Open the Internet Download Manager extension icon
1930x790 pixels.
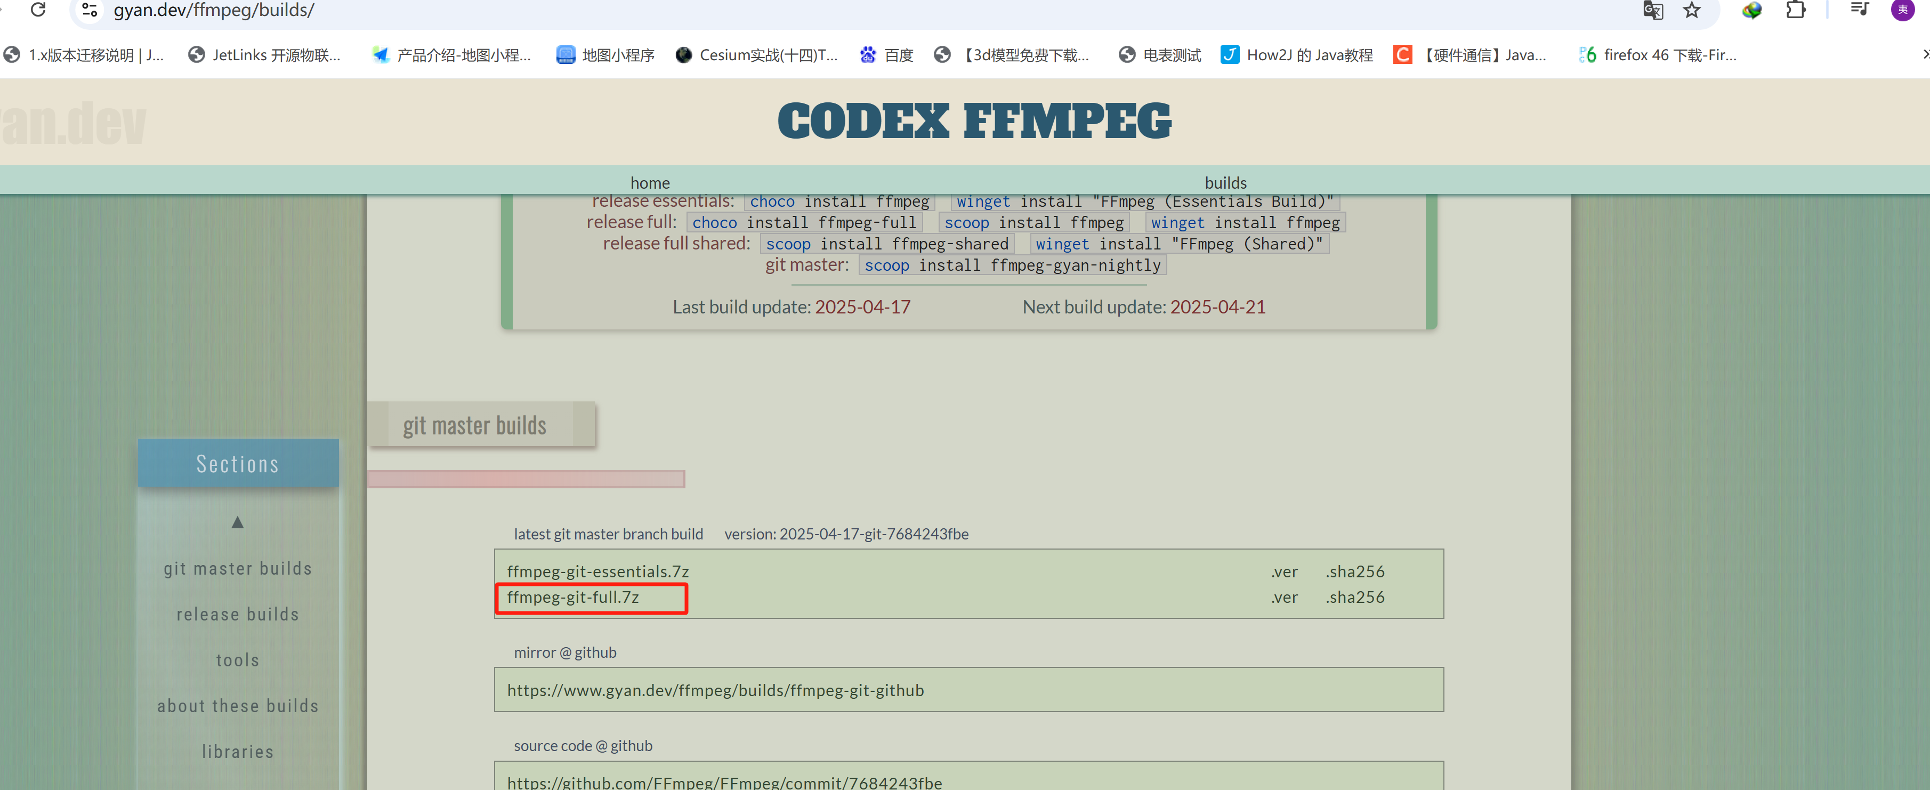pyautogui.click(x=1751, y=10)
